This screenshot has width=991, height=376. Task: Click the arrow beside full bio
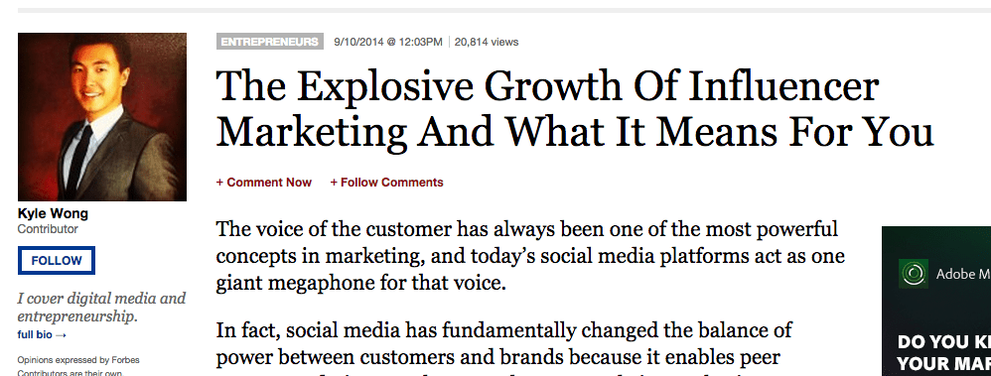click(61, 335)
